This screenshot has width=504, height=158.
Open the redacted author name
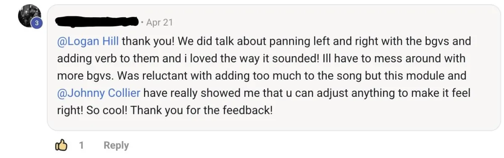[97, 20]
